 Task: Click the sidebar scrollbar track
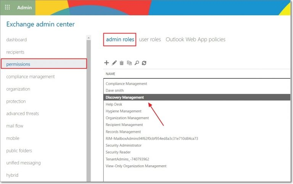click(89, 111)
